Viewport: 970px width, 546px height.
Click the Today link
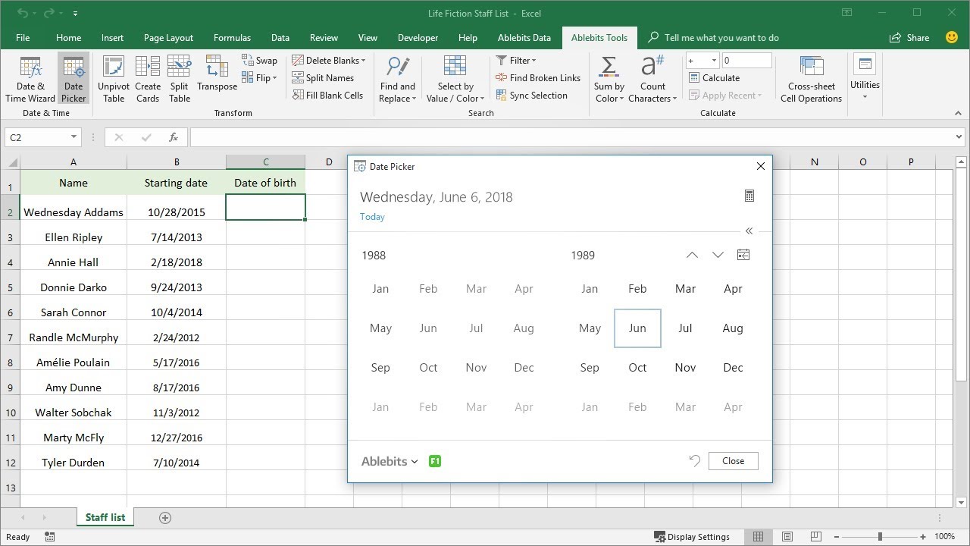pyautogui.click(x=372, y=217)
